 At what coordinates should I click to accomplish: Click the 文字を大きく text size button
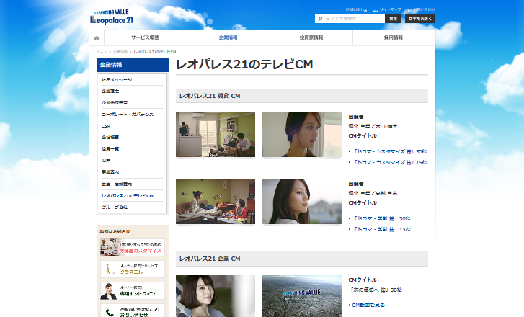pos(420,19)
